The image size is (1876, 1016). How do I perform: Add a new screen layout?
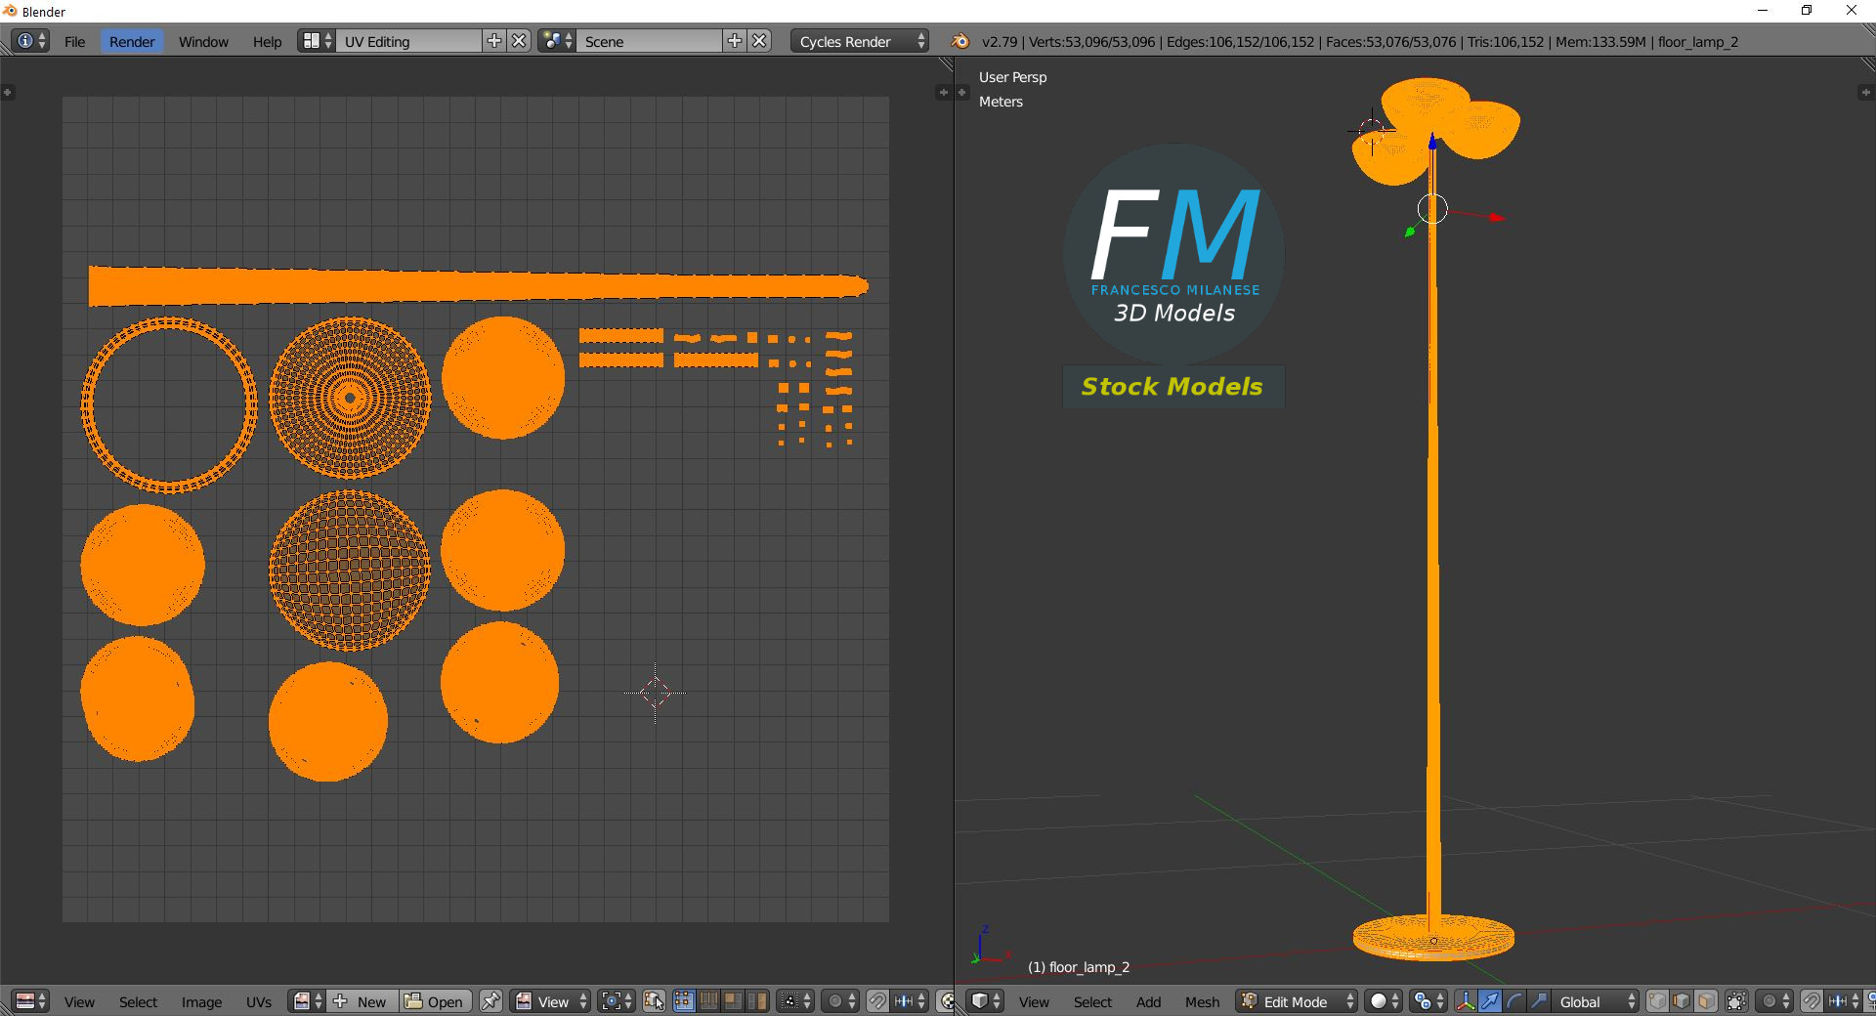(494, 41)
